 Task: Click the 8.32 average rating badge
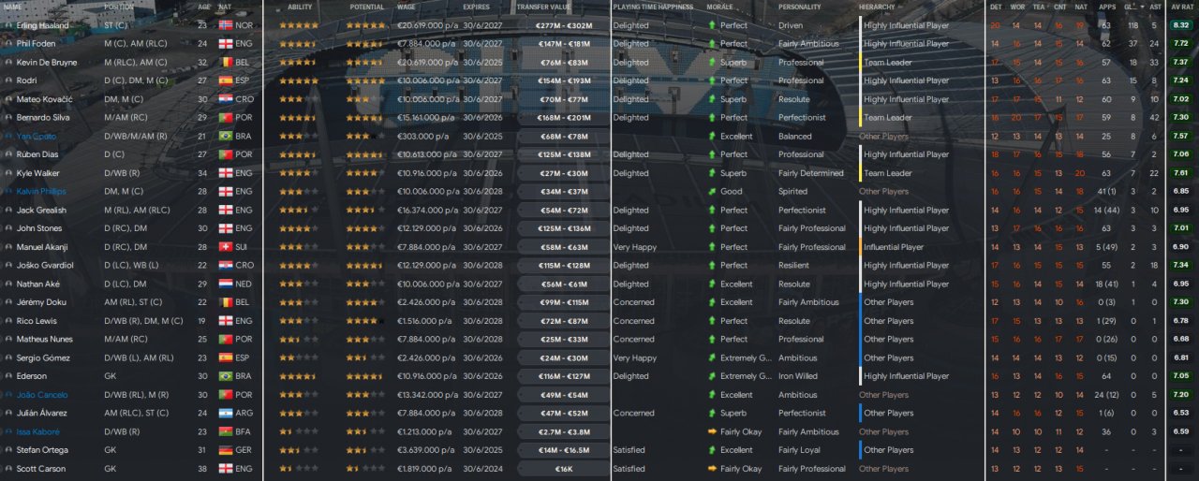[x=1181, y=25]
